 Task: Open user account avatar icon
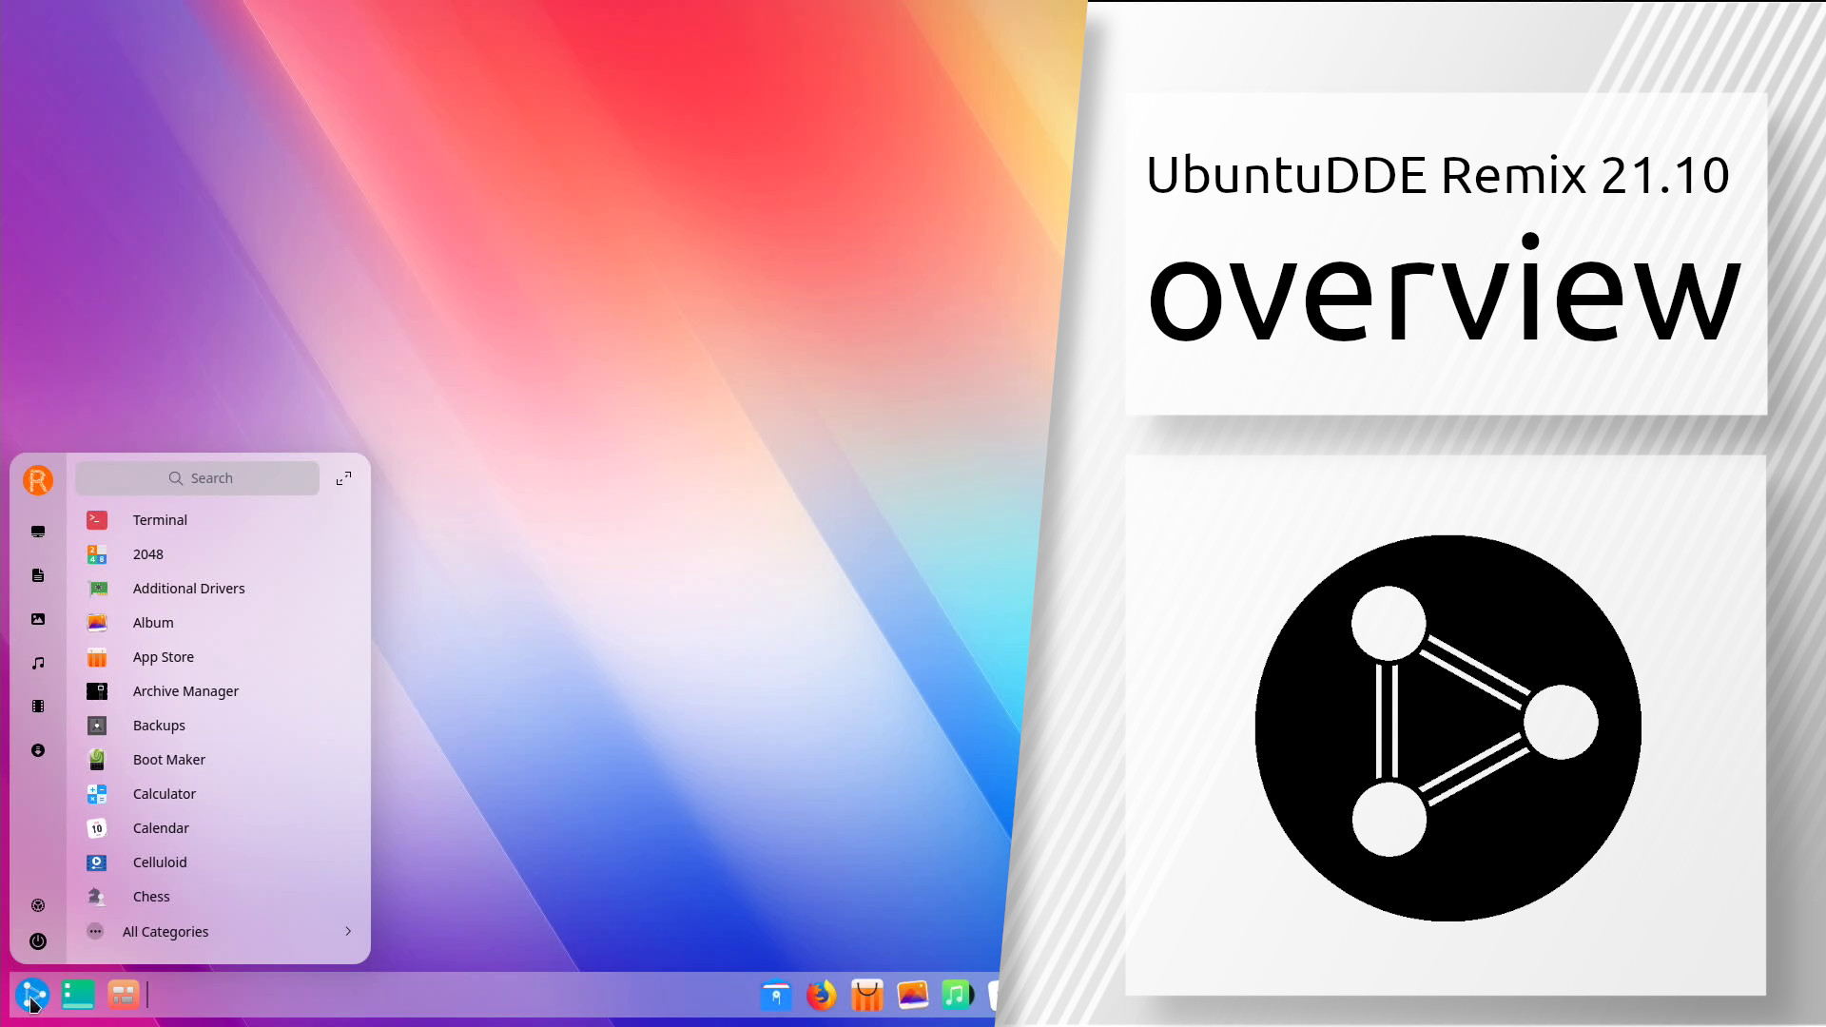point(38,480)
